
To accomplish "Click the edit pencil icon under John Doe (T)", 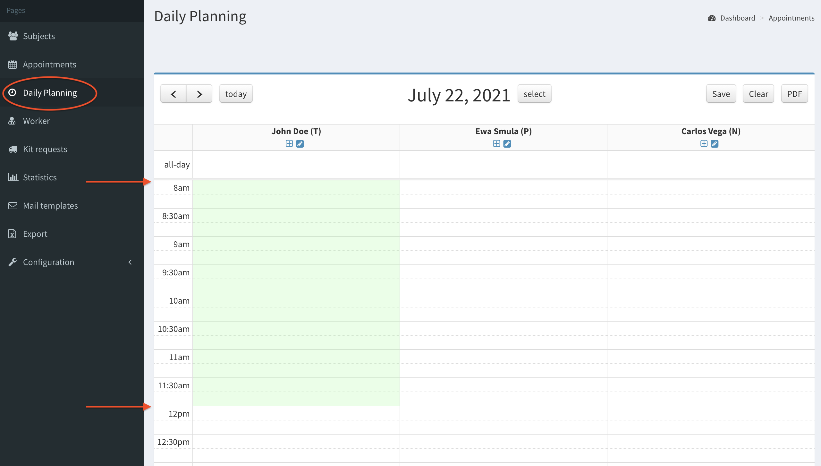I will (x=300, y=144).
